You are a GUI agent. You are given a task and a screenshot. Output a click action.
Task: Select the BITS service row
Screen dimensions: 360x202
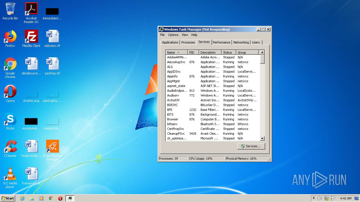coord(213,114)
